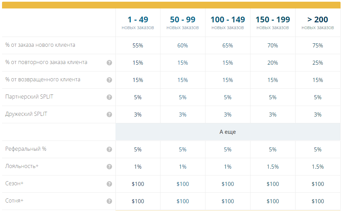The width and height of the screenshot is (346, 211).
Task: Click the Сотня+ $100 value under > 200
Action: [318, 201]
